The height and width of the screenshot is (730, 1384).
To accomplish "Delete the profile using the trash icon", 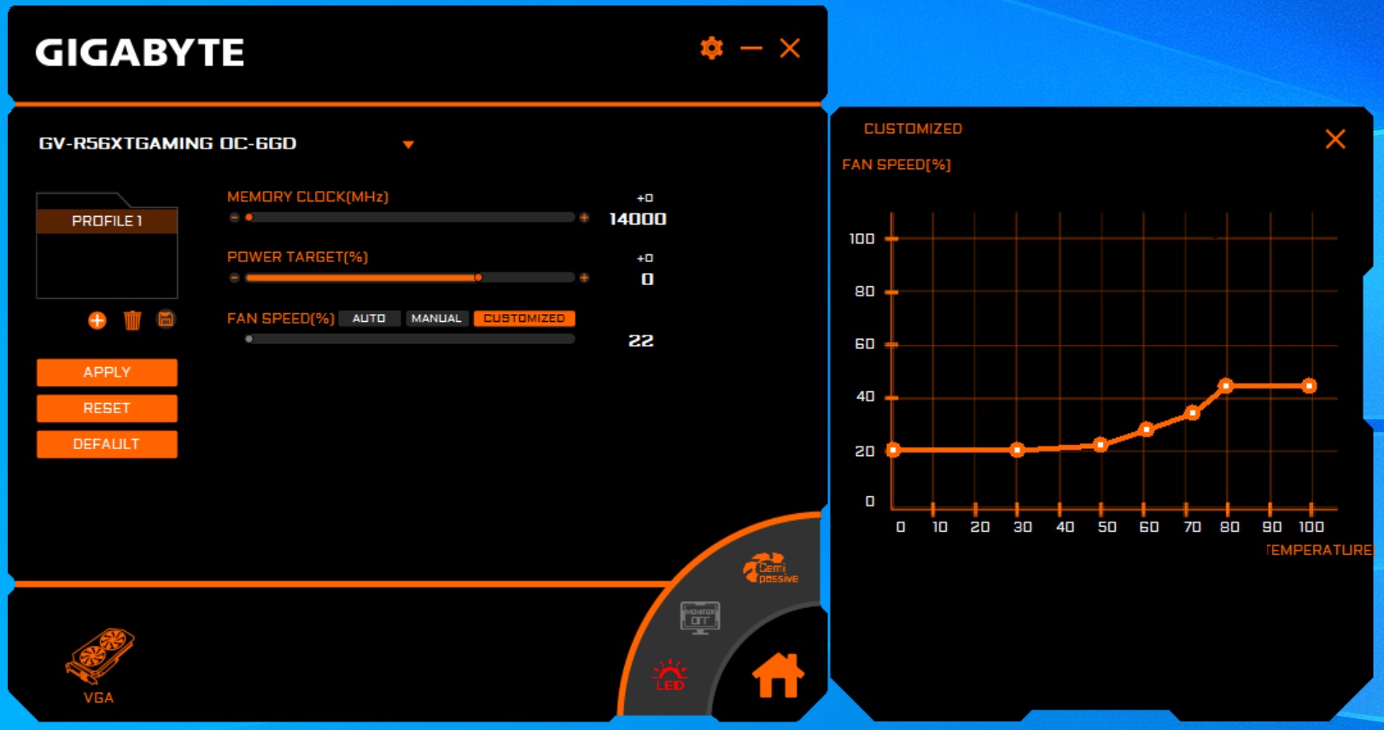I will pyautogui.click(x=132, y=320).
